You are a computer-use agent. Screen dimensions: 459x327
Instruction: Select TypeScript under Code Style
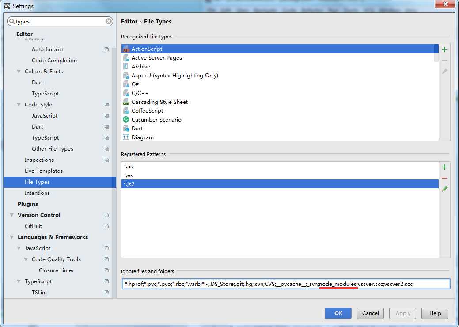coord(46,137)
